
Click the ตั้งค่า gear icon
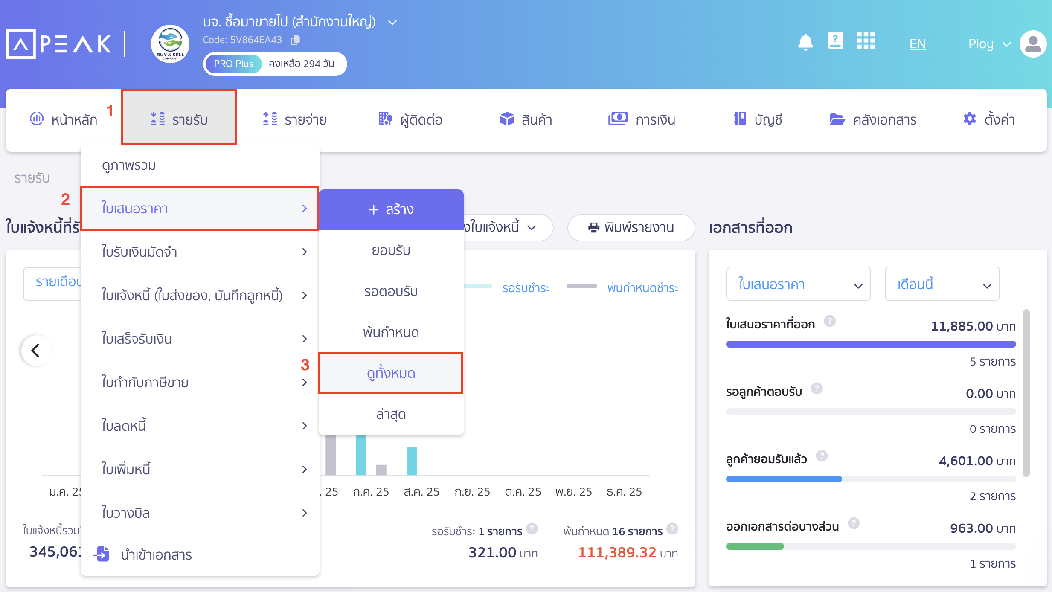pos(969,119)
